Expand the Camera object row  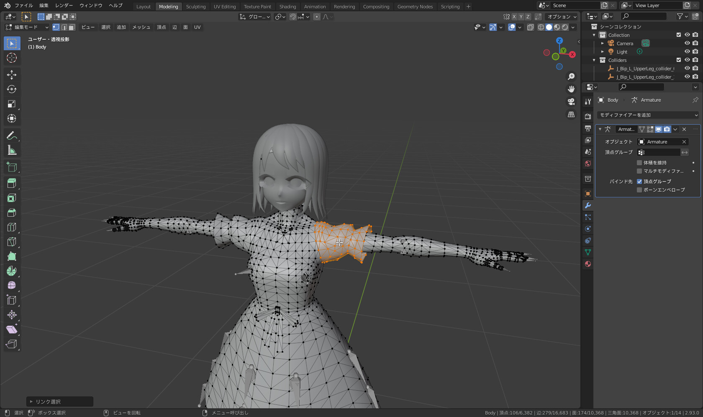[x=603, y=43]
